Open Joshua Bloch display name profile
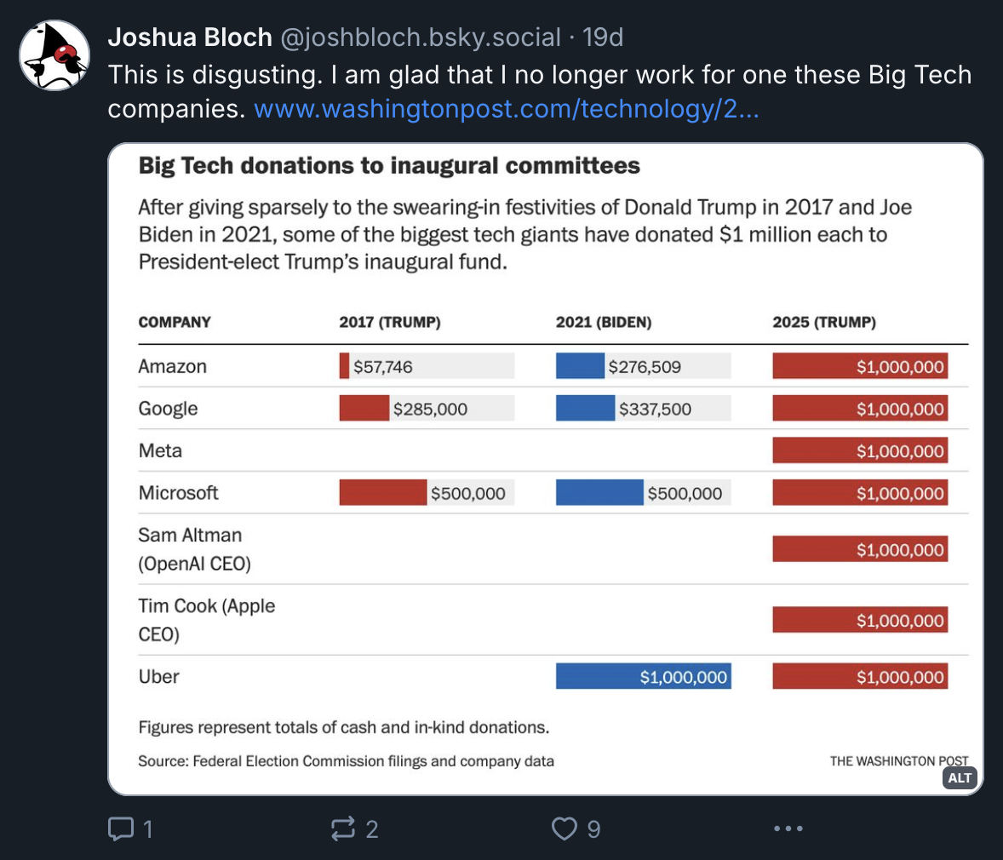The image size is (1003, 860). click(190, 37)
